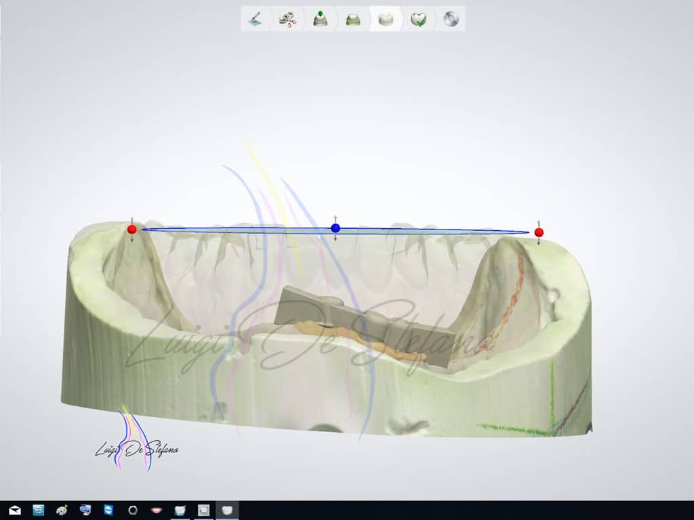Image resolution: width=694 pixels, height=520 pixels.
Task: Select the insertion direction step with green arrow
Action: (x=320, y=19)
